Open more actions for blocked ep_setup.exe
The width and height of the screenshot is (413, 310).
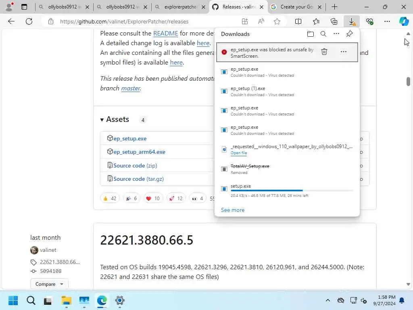point(343,52)
